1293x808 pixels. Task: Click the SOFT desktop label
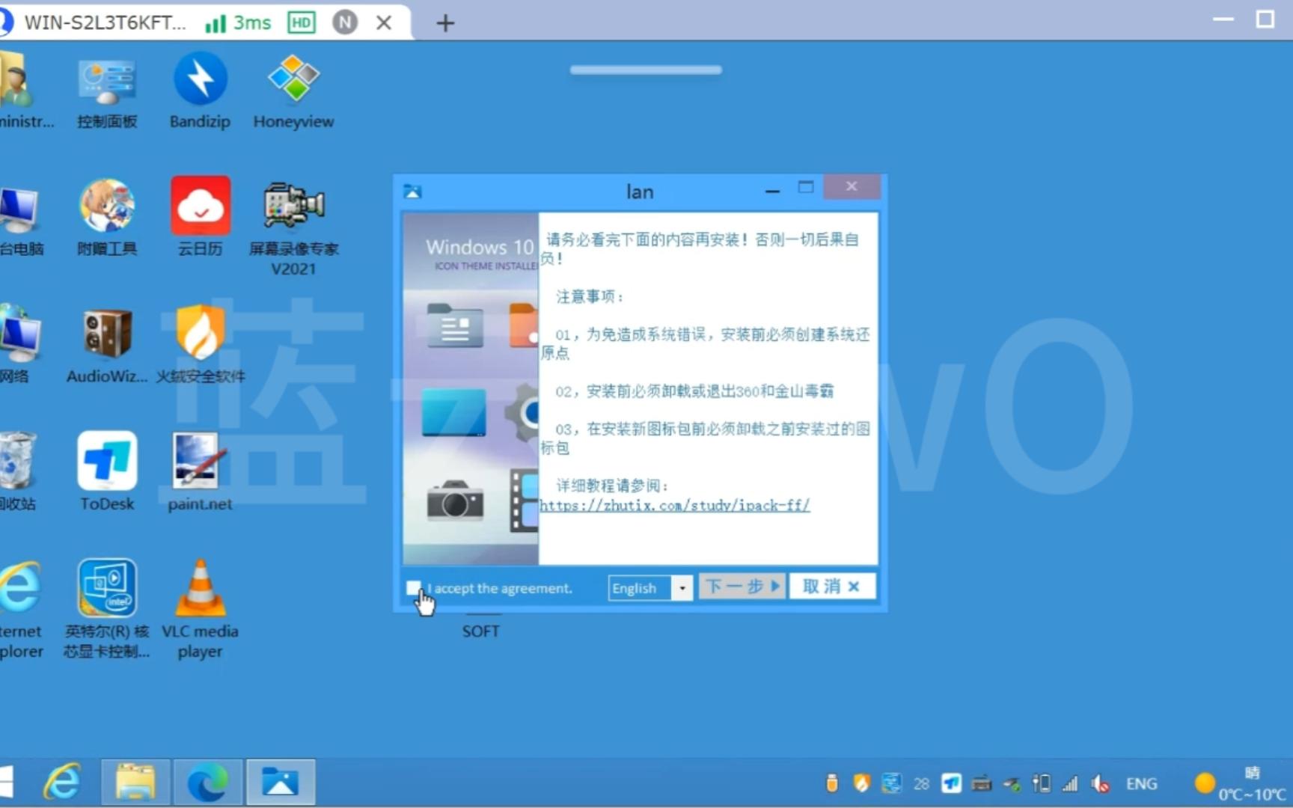tap(480, 631)
